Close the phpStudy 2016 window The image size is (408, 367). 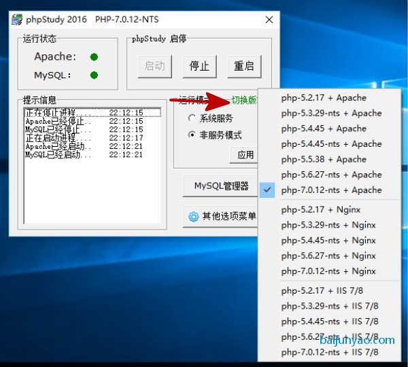[269, 20]
